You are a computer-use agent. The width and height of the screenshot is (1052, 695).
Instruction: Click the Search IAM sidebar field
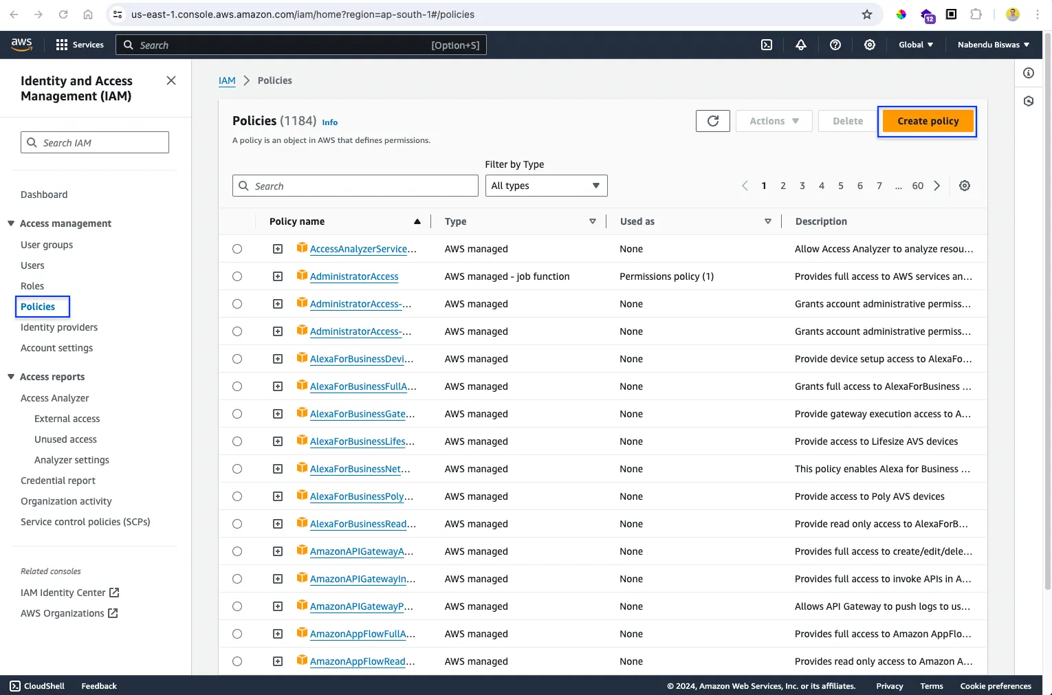(x=95, y=142)
